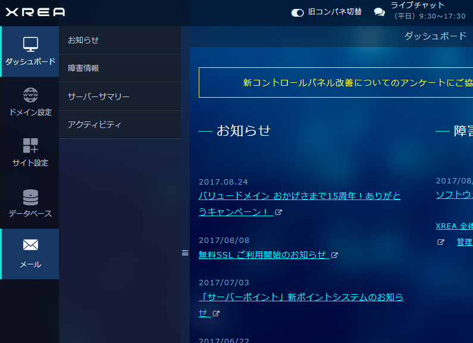Open the XREA 全体 link
Image resolution: width=473 pixels, height=343 pixels.
point(455,226)
